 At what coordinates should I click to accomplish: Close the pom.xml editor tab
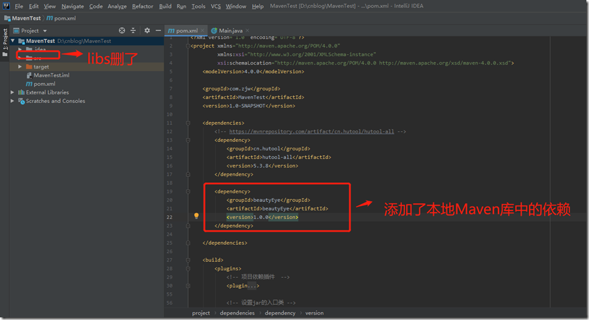point(202,30)
